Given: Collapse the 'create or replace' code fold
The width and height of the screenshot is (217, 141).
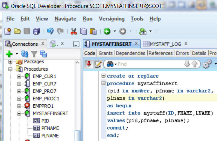Looking at the screenshot, I should pos(103,76).
